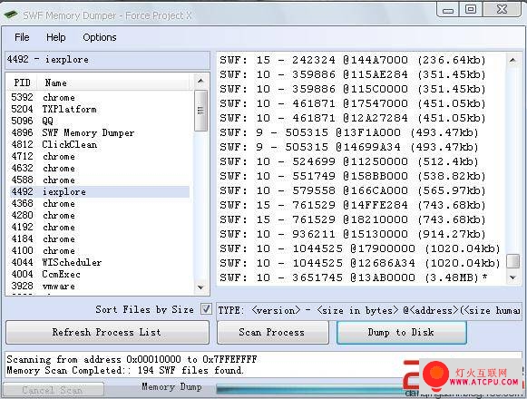This screenshot has width=527, height=399.
Task: Select SWF entry 551749 @158BB000
Action: click(353, 176)
